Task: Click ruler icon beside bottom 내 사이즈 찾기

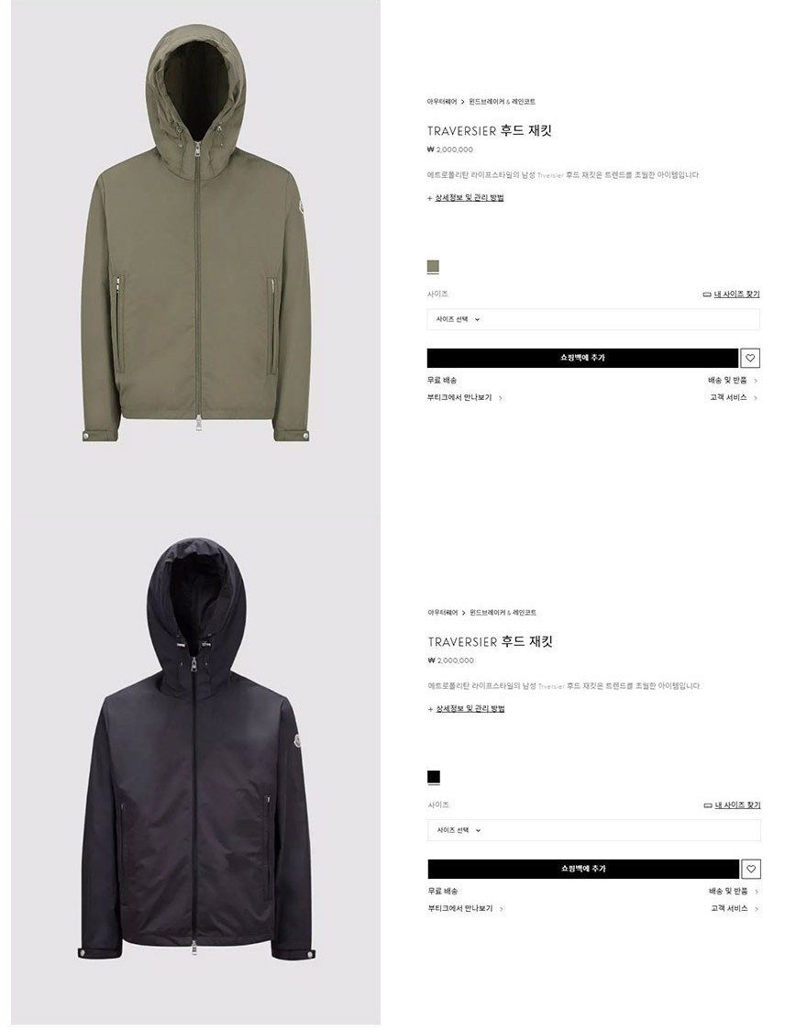Action: click(x=707, y=805)
